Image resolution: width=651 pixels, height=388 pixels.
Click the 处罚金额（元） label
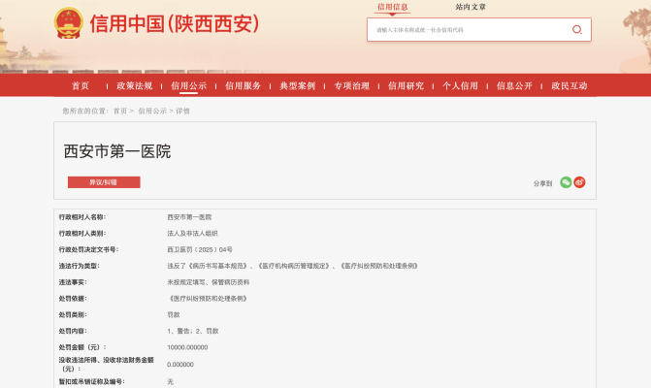click(82, 347)
